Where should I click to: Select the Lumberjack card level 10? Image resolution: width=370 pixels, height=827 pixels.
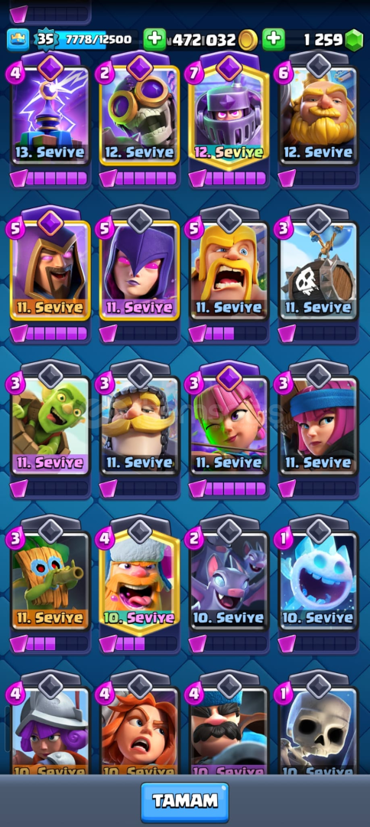tap(140, 581)
